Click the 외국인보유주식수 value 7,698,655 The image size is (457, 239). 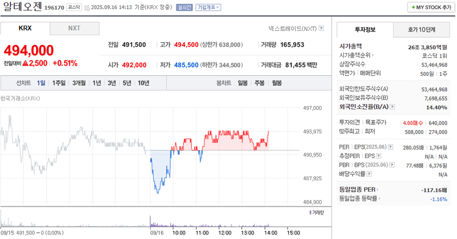point(436,98)
